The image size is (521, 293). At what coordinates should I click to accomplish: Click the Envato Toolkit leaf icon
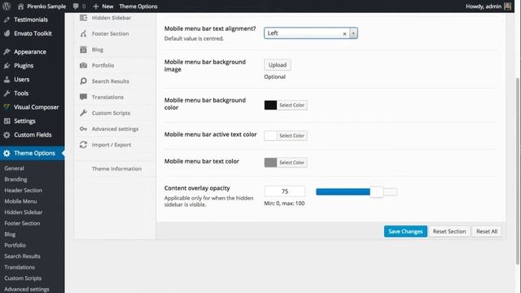(7, 33)
